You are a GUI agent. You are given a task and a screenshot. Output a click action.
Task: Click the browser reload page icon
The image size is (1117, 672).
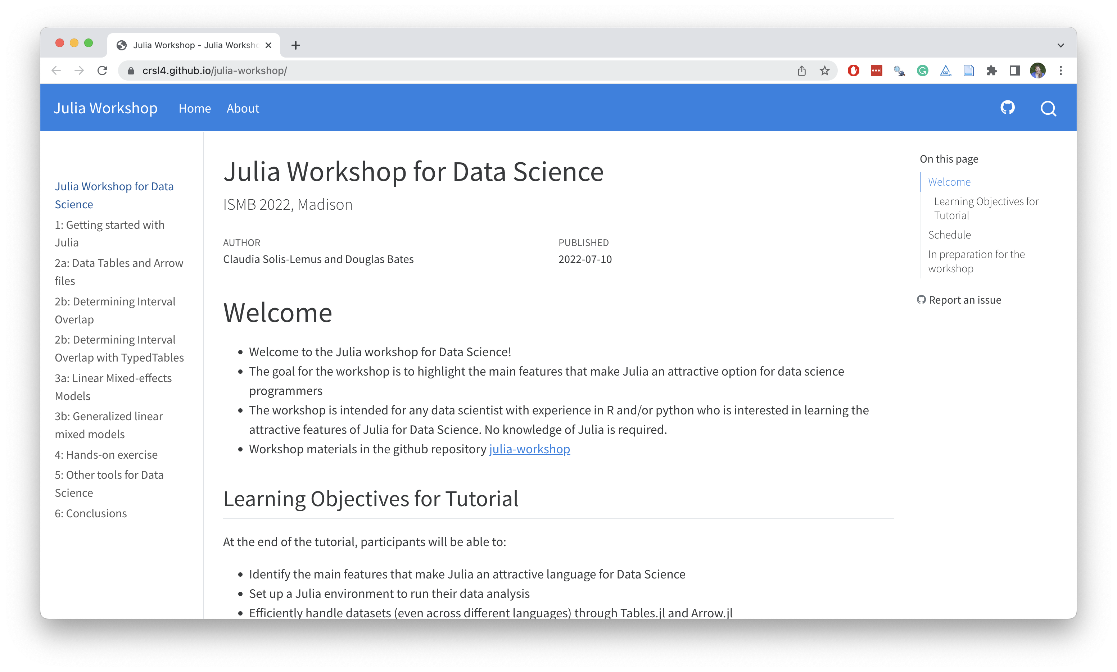tap(103, 71)
